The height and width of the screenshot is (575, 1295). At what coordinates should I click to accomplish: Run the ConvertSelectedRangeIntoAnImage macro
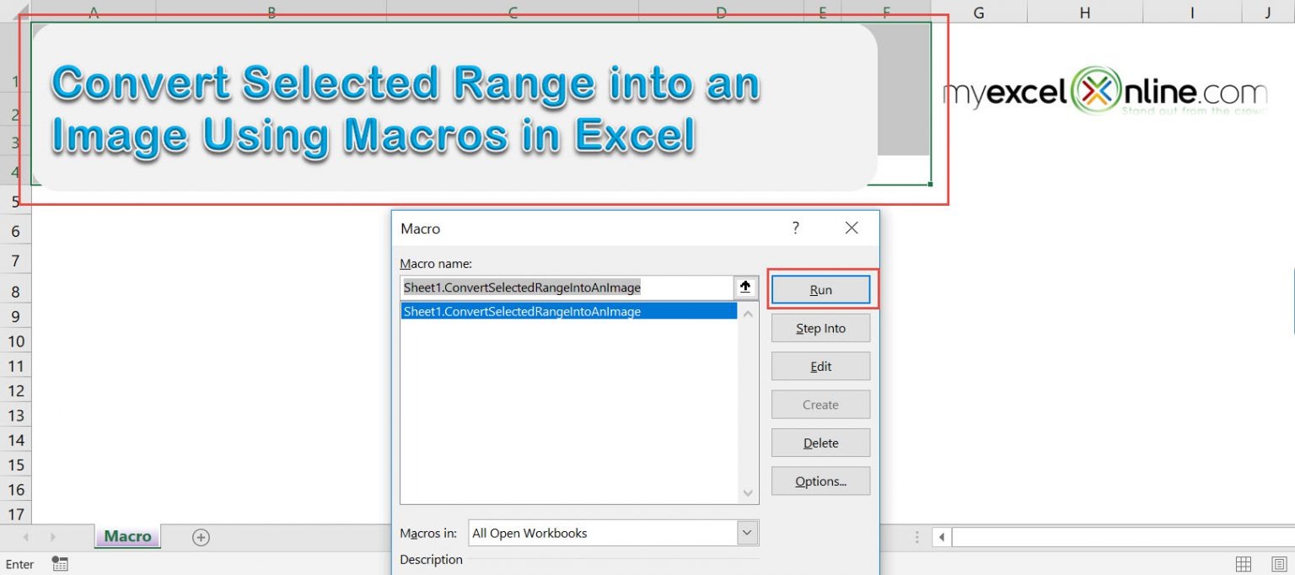pos(819,289)
